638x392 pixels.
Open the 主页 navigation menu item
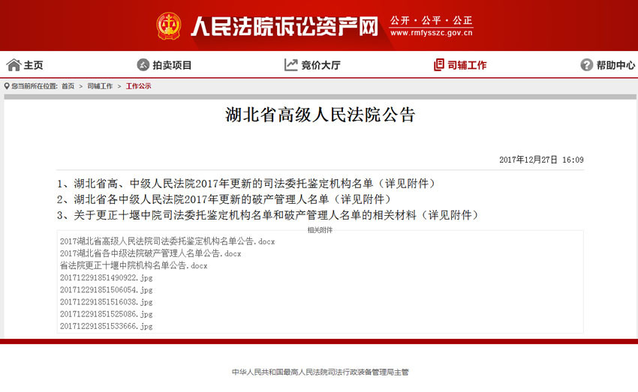pos(33,65)
